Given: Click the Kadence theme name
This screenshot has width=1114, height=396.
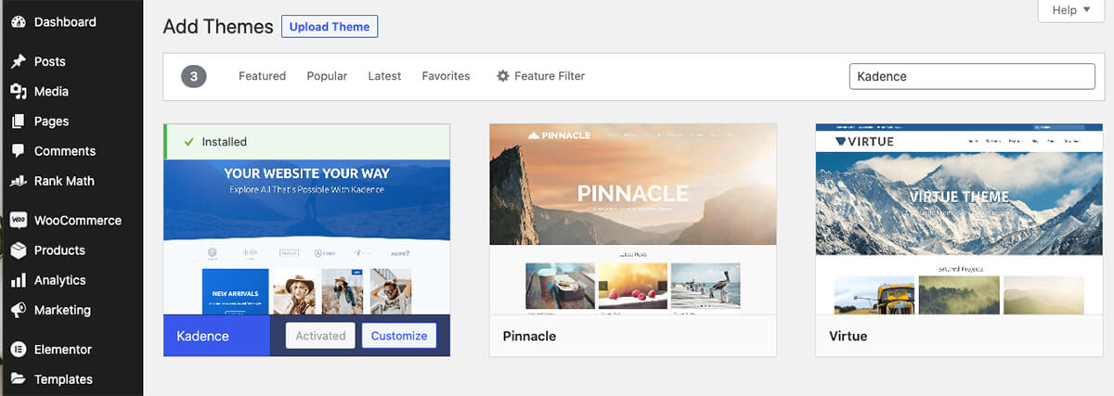Looking at the screenshot, I should click(x=202, y=336).
